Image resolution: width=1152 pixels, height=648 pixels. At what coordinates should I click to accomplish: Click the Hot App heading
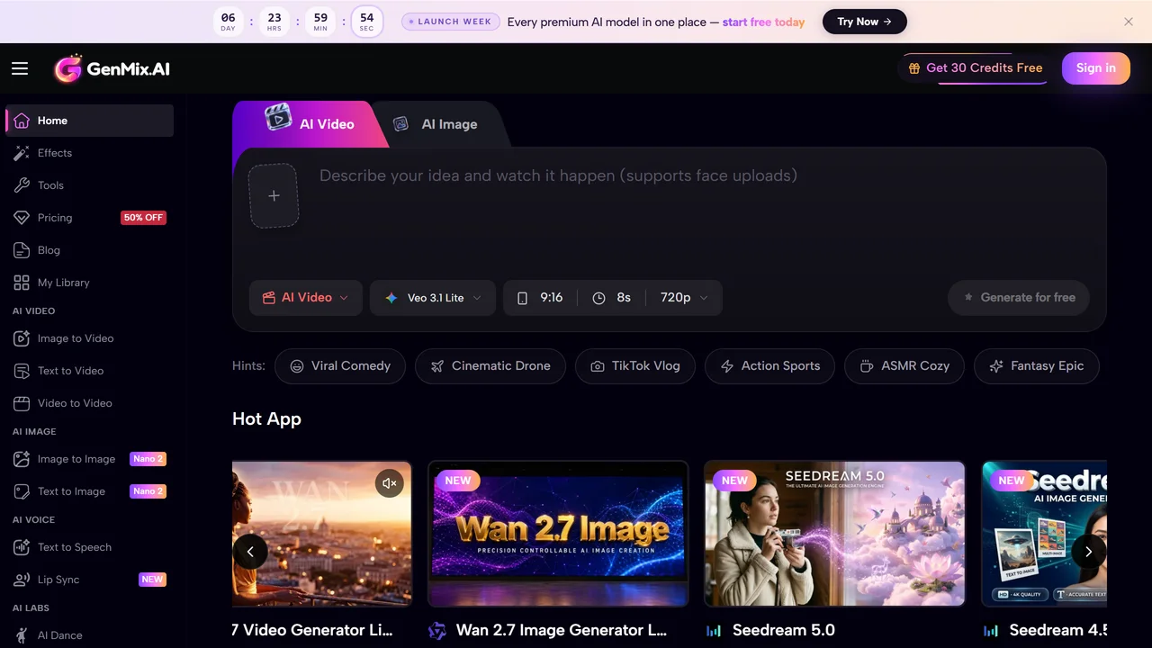click(266, 418)
